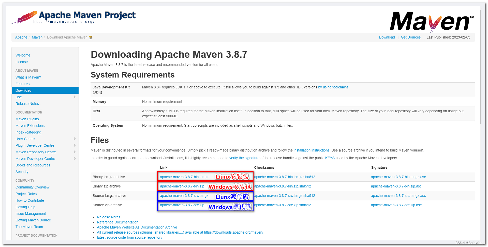Click the Downloading Apache Maven 3.8.7 heading
The width and height of the screenshot is (488, 247).
click(x=169, y=54)
